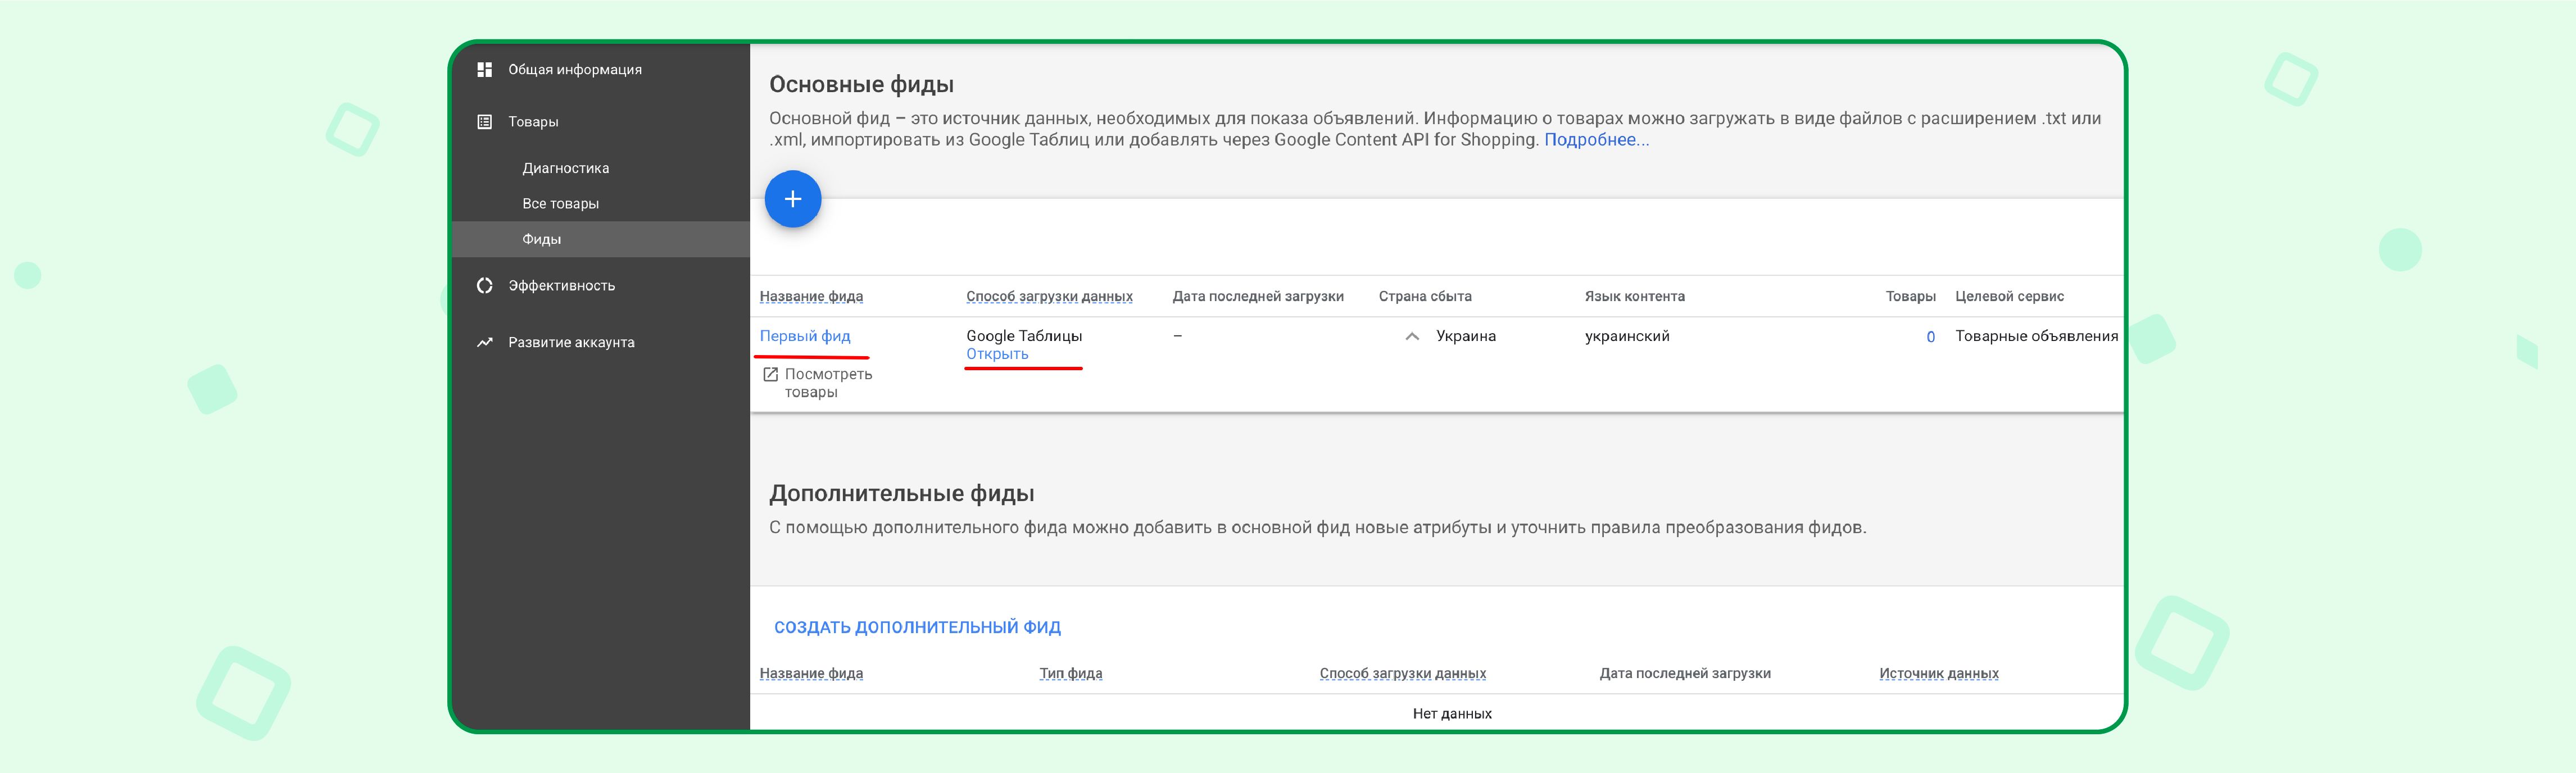
Task: Click Источник данных column header
Action: tap(1938, 673)
